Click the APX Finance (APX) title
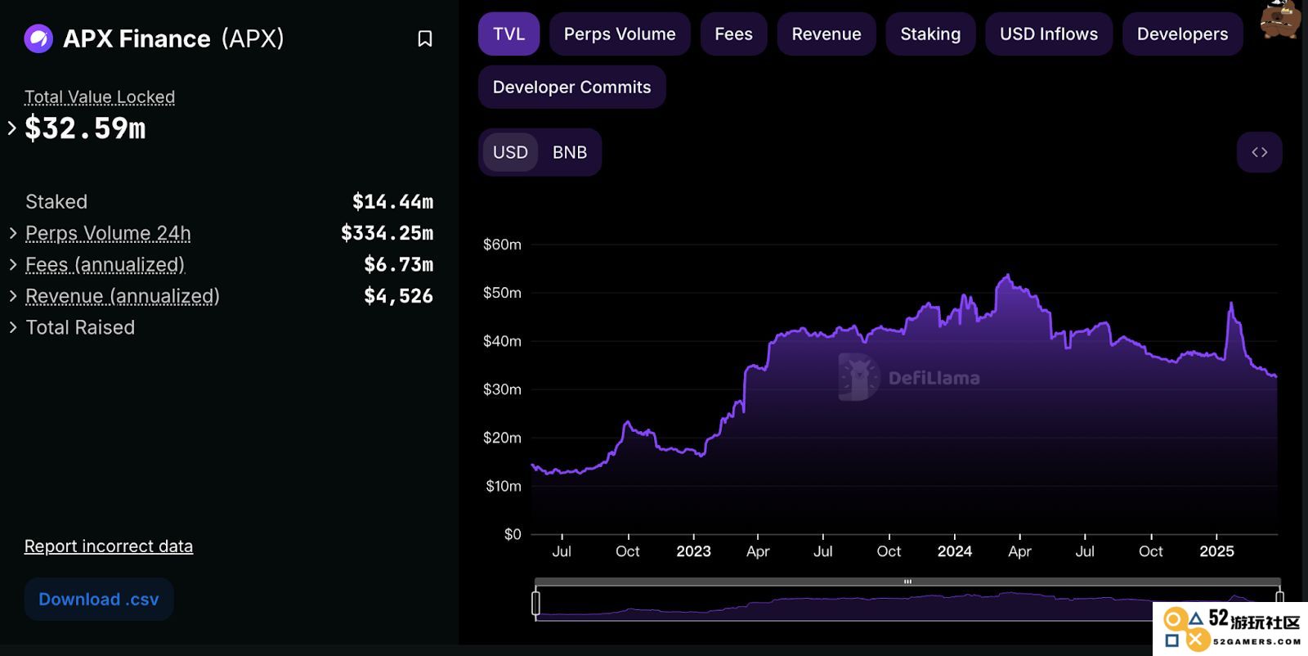 173,38
